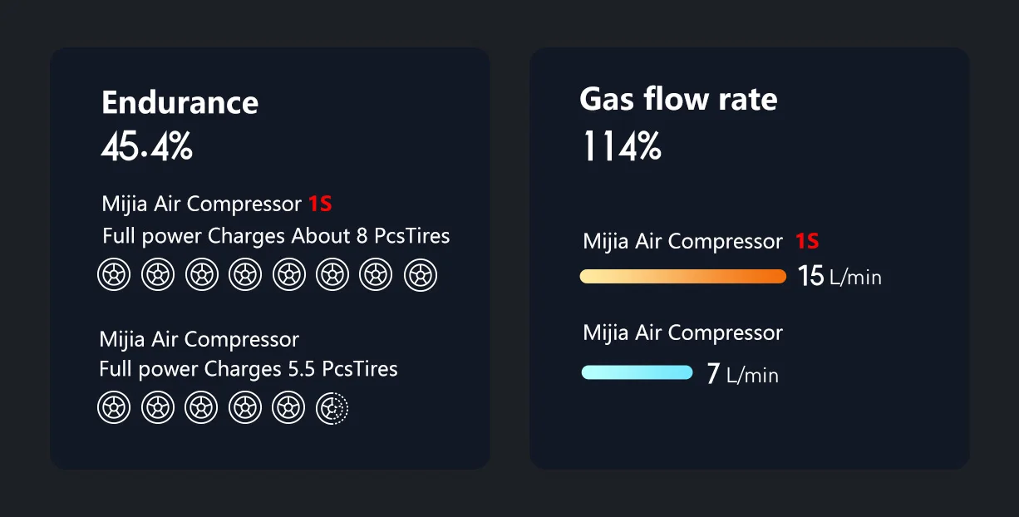Click the Full power Charges About 8 PcsTires text
The width and height of the screenshot is (1019, 517).
276,237
